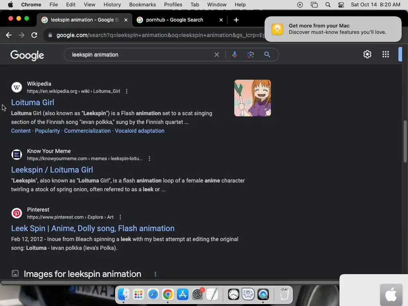The width and height of the screenshot is (408, 306).
Task: Click Loituma Girl thumbnail image
Action: tap(252, 98)
